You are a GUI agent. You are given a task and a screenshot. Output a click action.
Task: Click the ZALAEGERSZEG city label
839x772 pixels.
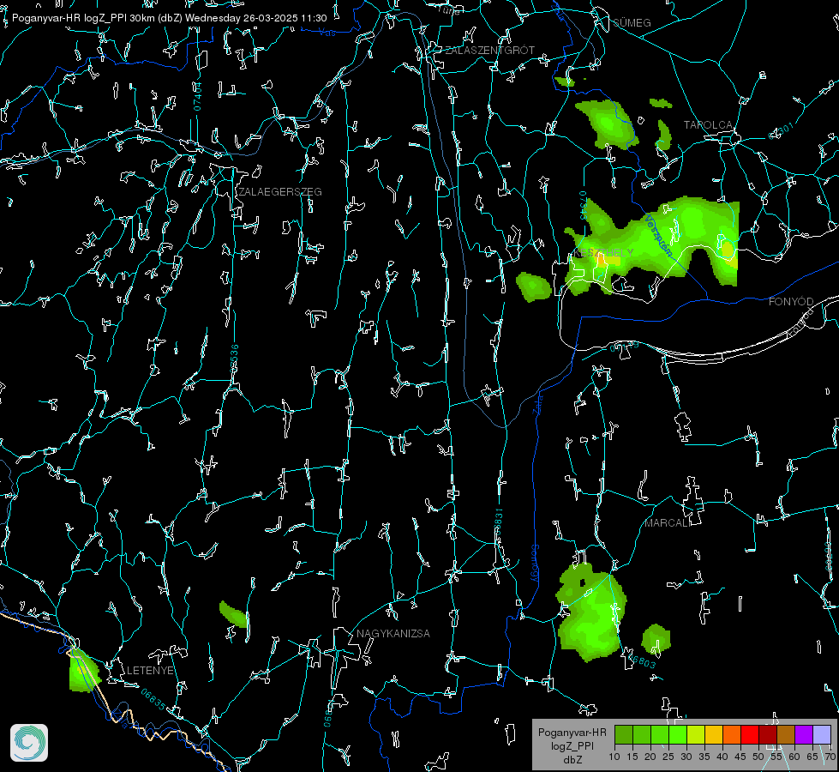(280, 192)
